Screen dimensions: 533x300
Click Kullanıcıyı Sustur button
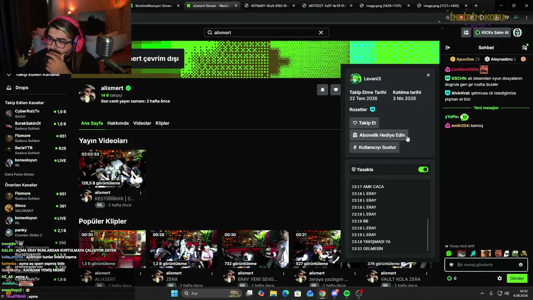374,147
